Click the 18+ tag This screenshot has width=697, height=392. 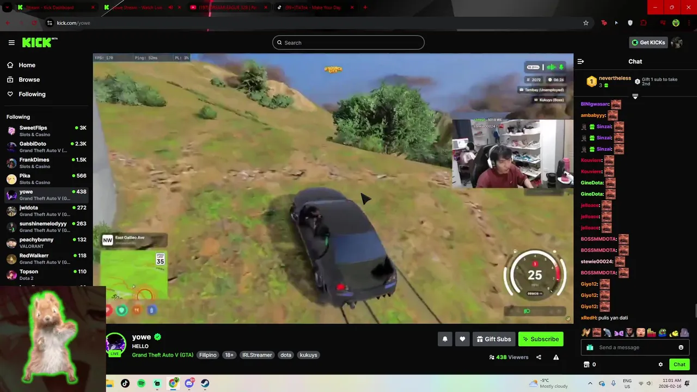229,355
